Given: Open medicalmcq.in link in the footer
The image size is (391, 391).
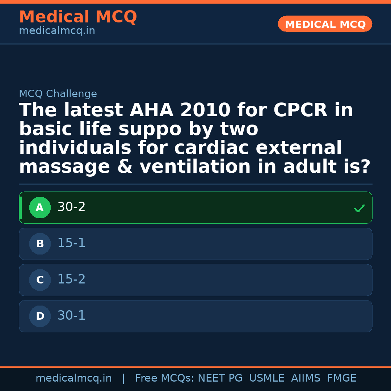Looking at the screenshot, I should 73,378.
